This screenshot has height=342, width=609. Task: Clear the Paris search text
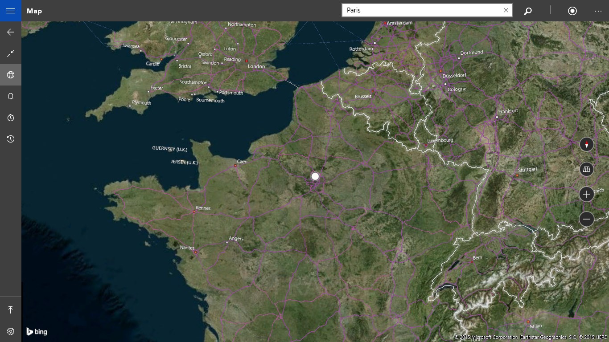click(x=506, y=10)
